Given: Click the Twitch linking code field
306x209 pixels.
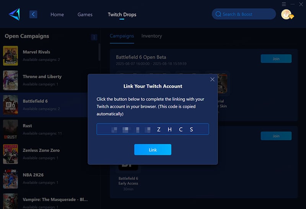Looking at the screenshot, I should click(x=153, y=129).
